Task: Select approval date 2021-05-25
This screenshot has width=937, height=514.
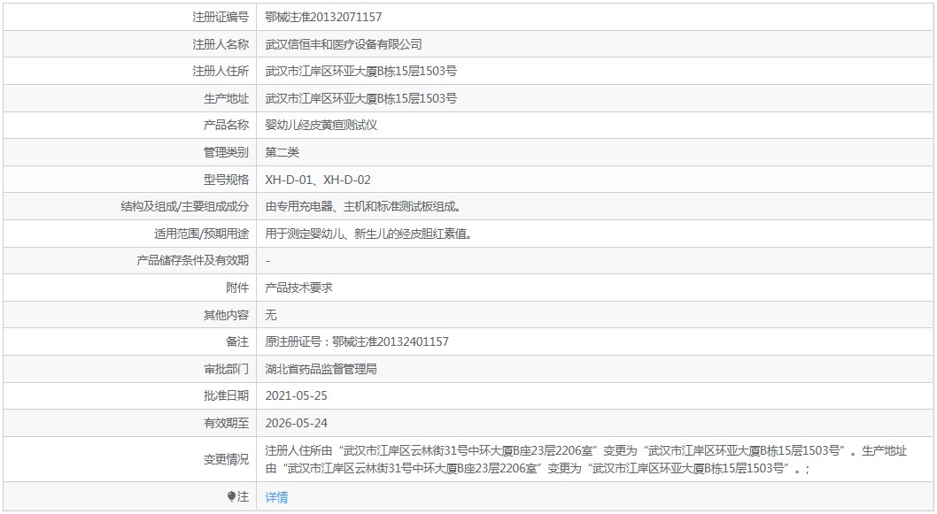Action: tap(297, 395)
